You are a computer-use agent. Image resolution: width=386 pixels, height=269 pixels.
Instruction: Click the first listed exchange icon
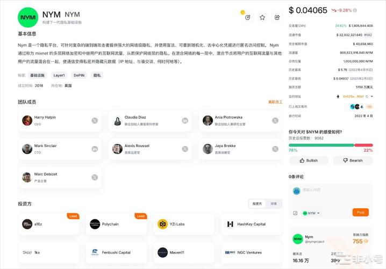pos(352,106)
